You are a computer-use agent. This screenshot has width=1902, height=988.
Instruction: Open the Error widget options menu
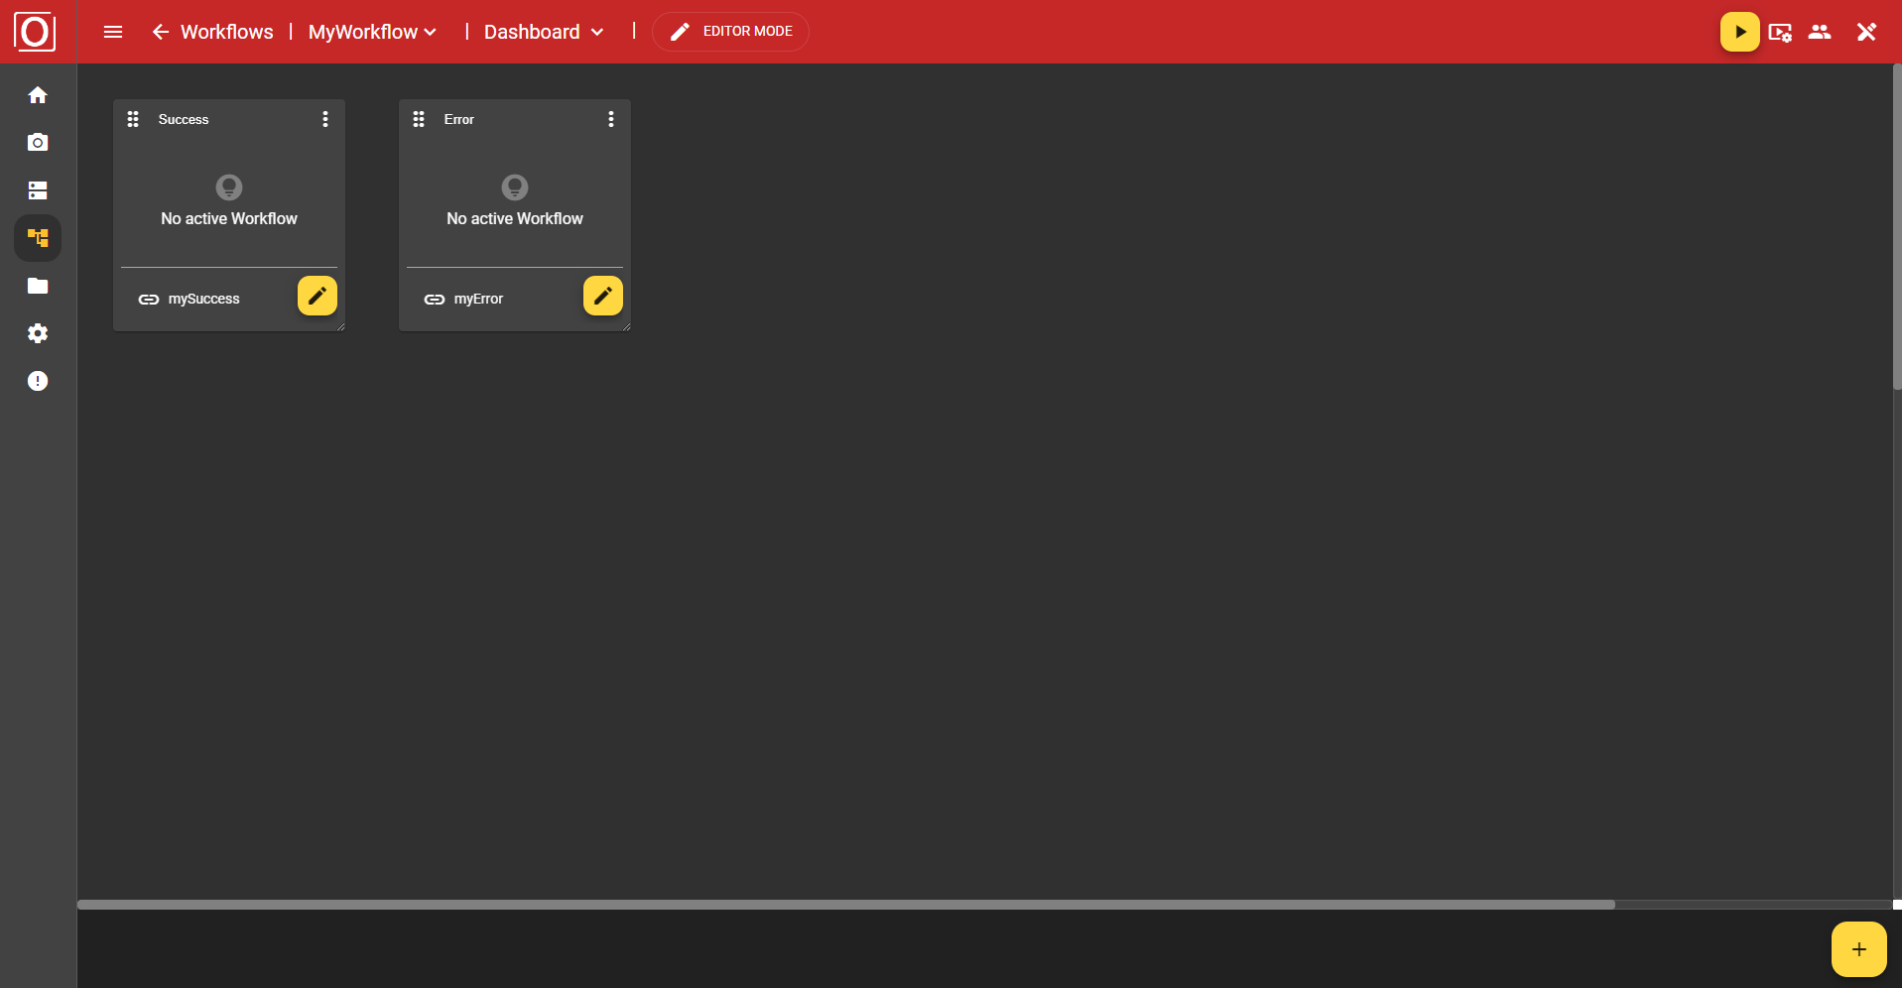point(610,119)
